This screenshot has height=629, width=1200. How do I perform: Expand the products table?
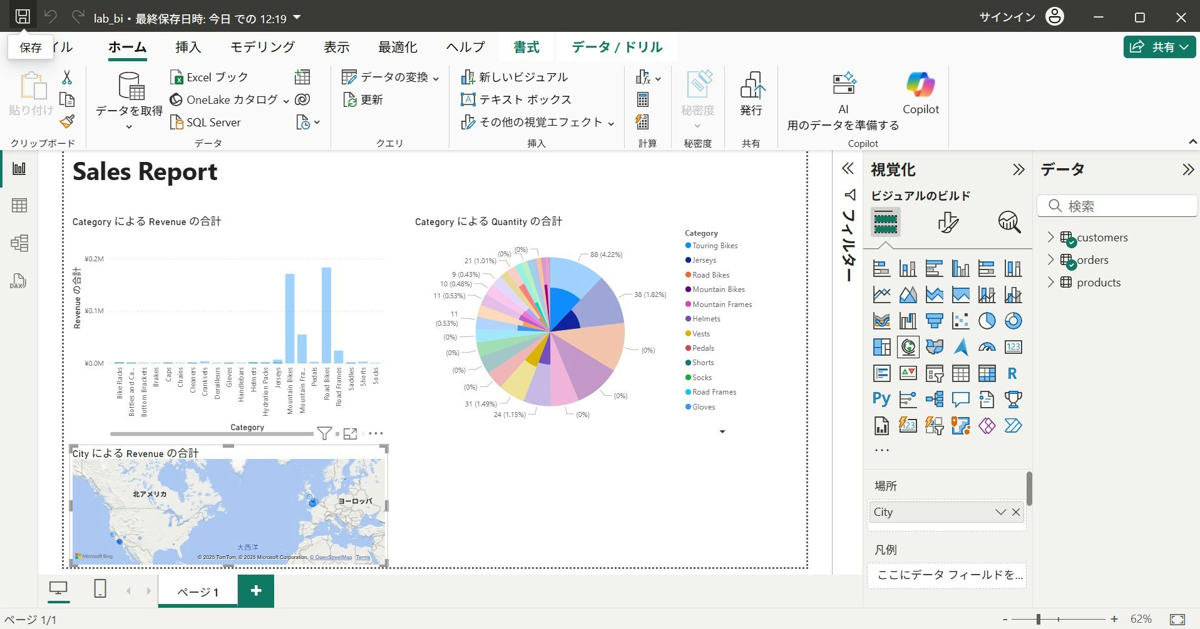click(x=1051, y=282)
